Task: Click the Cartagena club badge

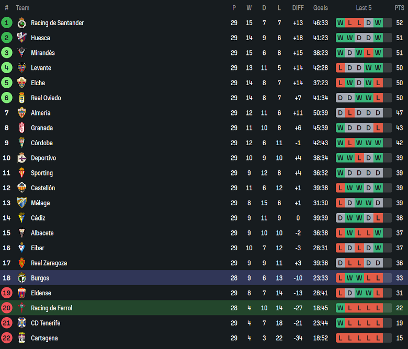Action: click(21, 338)
